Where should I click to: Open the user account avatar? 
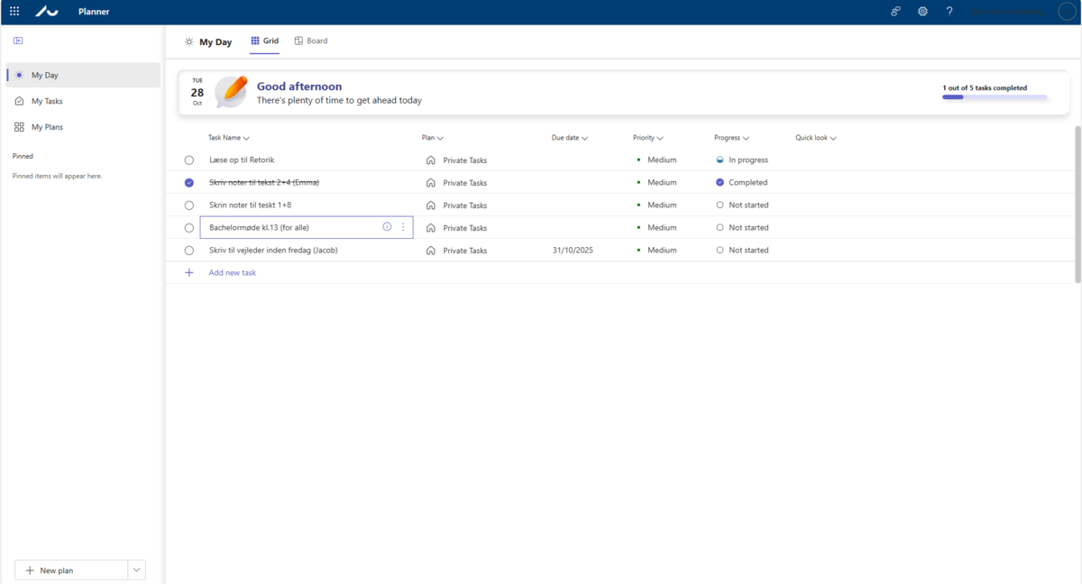coord(1067,12)
